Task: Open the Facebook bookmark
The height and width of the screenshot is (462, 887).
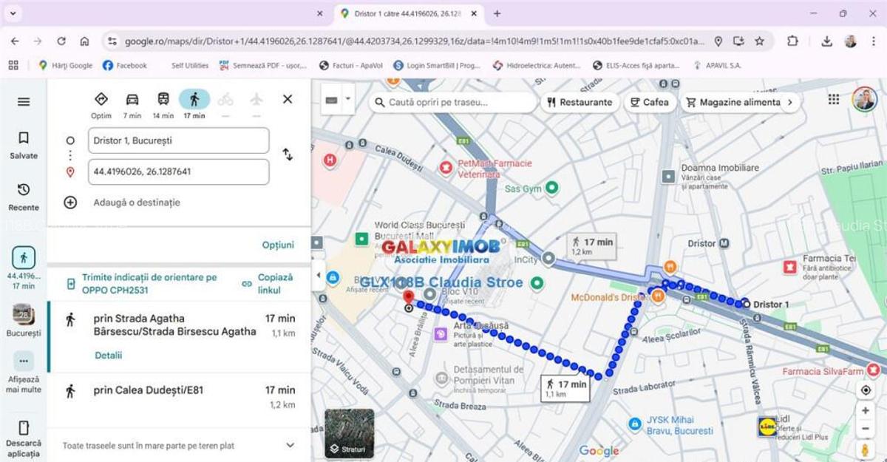Action: pyautogui.click(x=125, y=65)
